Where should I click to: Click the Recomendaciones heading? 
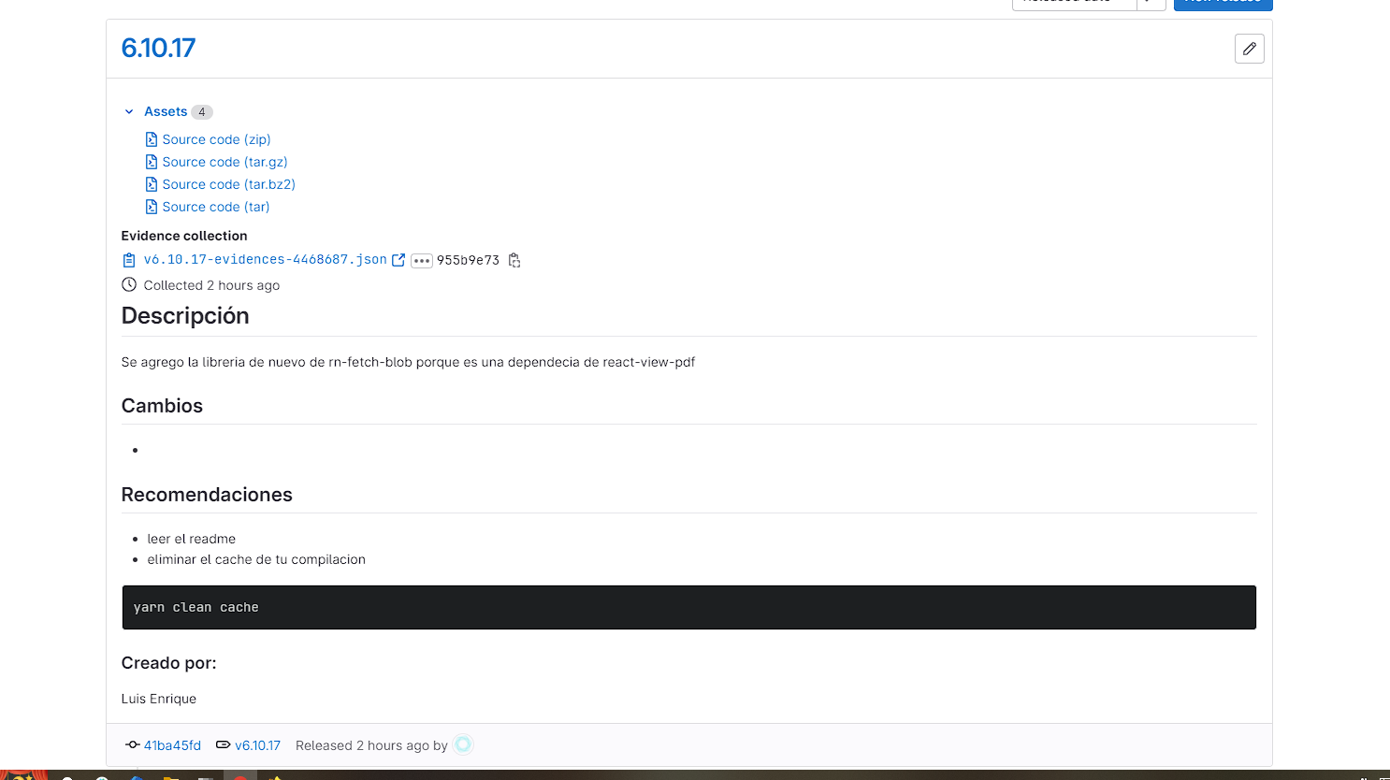click(207, 495)
